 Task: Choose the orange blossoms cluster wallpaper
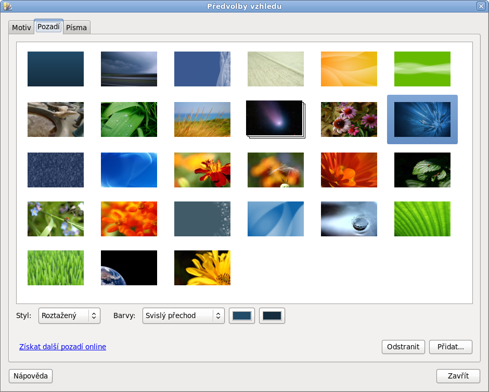(129, 219)
